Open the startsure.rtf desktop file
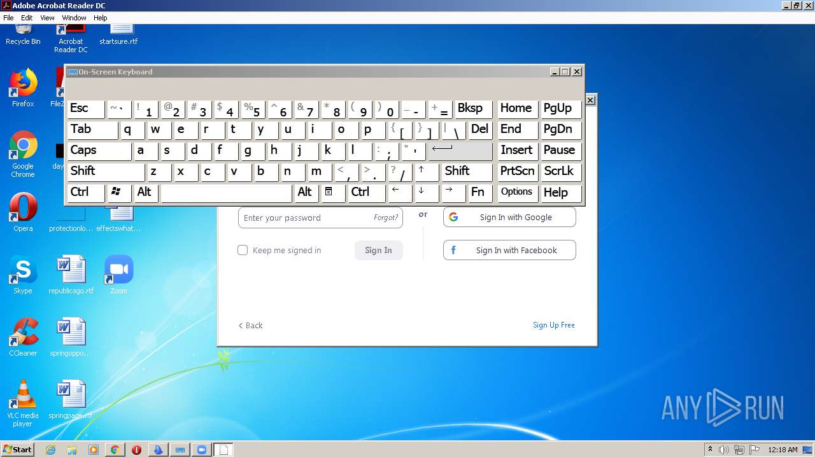Image resolution: width=815 pixels, height=458 pixels. tap(118, 35)
